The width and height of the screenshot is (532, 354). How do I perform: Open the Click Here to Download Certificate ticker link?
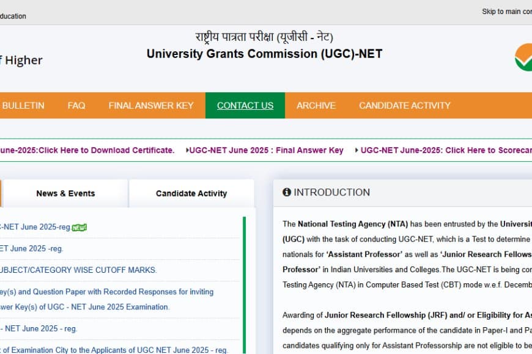coord(86,150)
